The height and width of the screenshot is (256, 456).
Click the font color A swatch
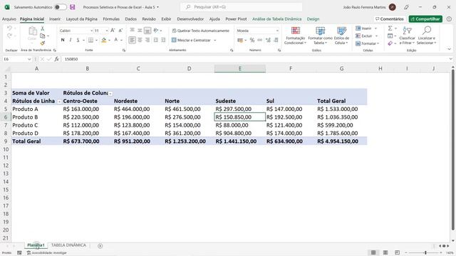[x=116, y=40]
